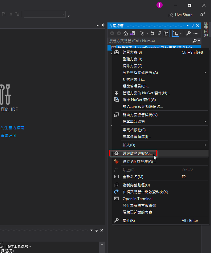The height and width of the screenshot is (253, 211).
Task: Open the toolbar overflow options arrow
Action: 69,16
